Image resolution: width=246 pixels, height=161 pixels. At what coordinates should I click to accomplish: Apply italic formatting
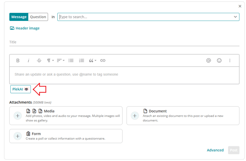(x=28, y=61)
